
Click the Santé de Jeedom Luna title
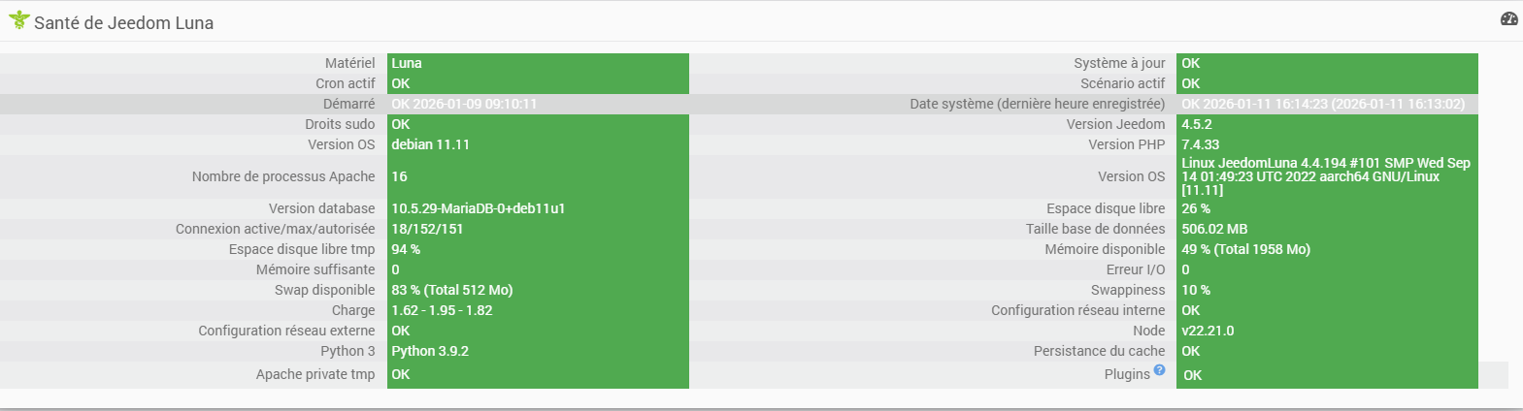[123, 22]
